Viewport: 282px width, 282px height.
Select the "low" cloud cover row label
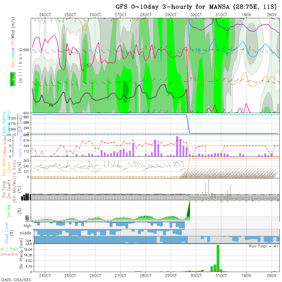coord(28,240)
